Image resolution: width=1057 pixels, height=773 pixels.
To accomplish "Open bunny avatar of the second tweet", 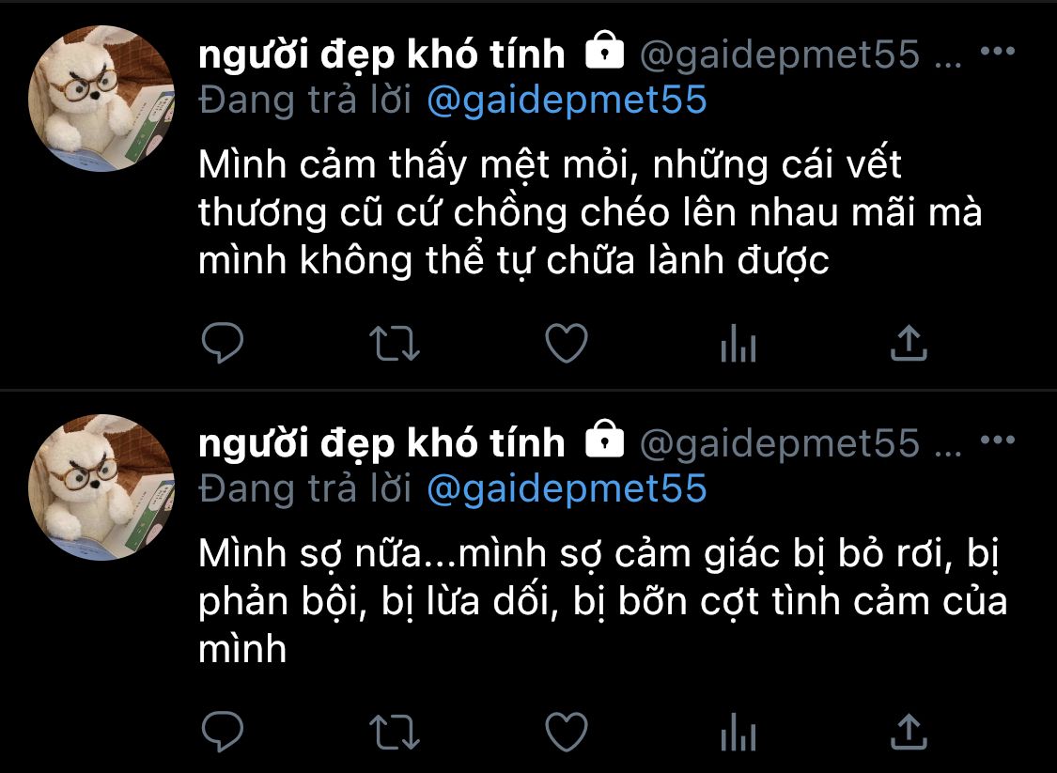I will point(101,487).
